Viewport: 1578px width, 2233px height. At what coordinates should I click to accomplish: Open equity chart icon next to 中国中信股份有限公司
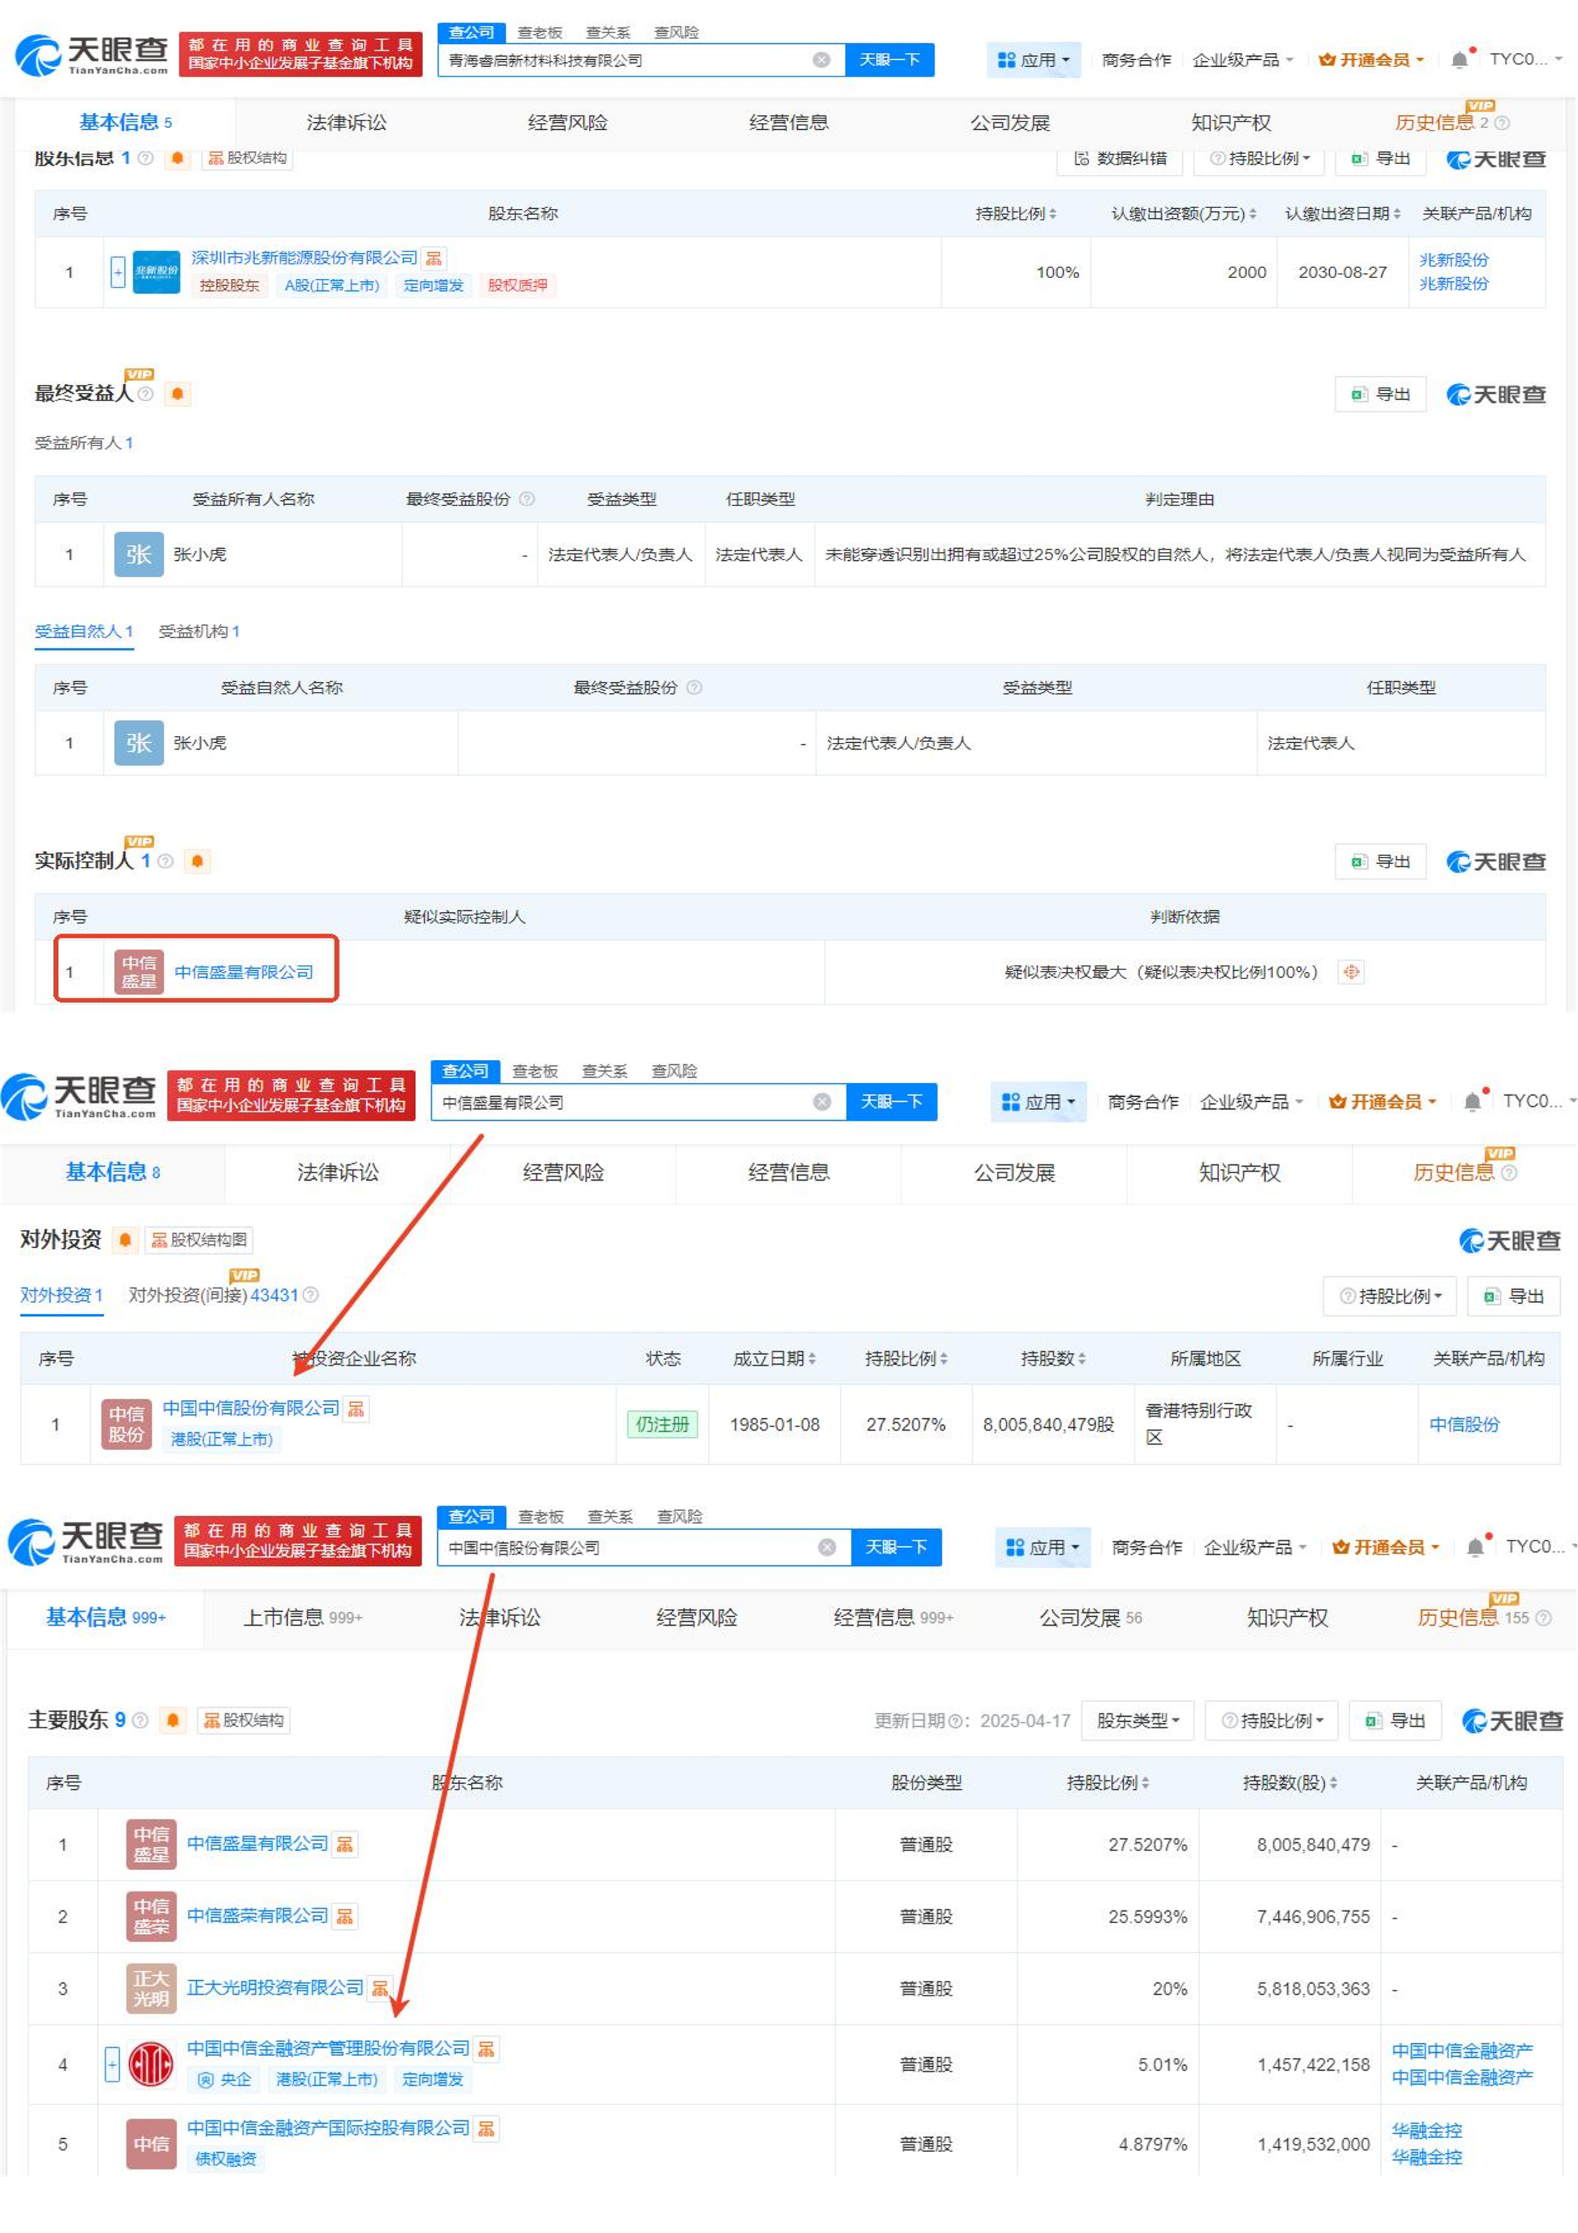click(x=356, y=1409)
